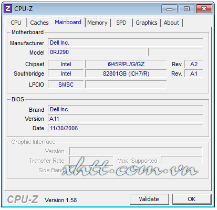This screenshot has width=217, height=210.
Task: Click the Model field 0RJ290
Action: coord(97,52)
